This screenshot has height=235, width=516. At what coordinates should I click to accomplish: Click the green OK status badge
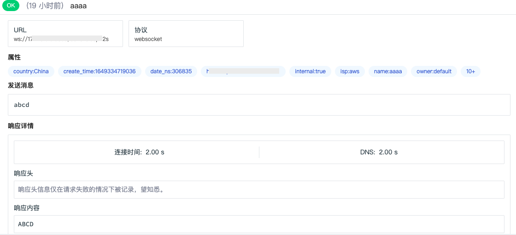tap(12, 6)
